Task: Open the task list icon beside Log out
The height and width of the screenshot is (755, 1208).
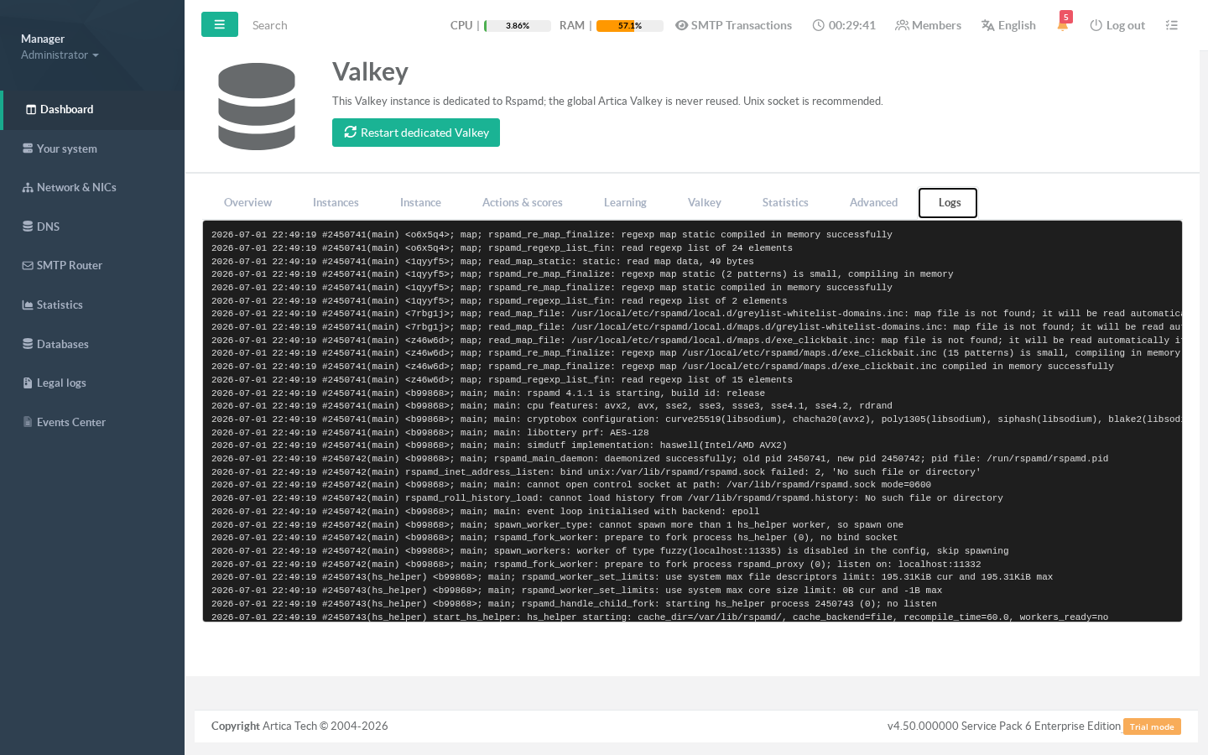Action: [1172, 25]
